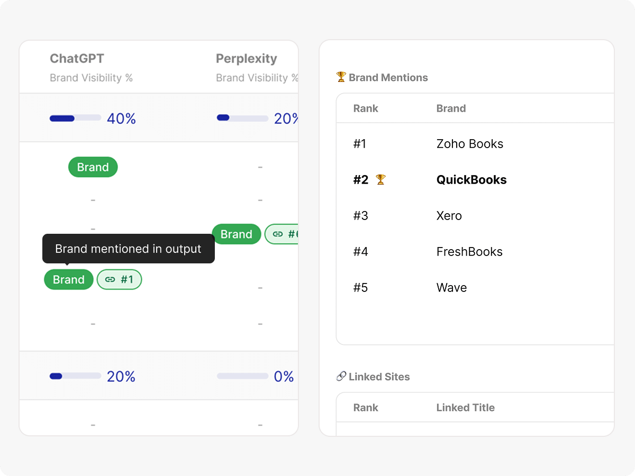Open the FreshBooks brand entry

[469, 252]
